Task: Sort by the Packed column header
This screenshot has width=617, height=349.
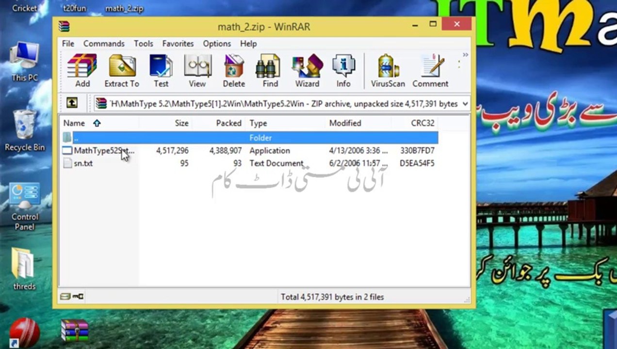Action: click(x=228, y=123)
